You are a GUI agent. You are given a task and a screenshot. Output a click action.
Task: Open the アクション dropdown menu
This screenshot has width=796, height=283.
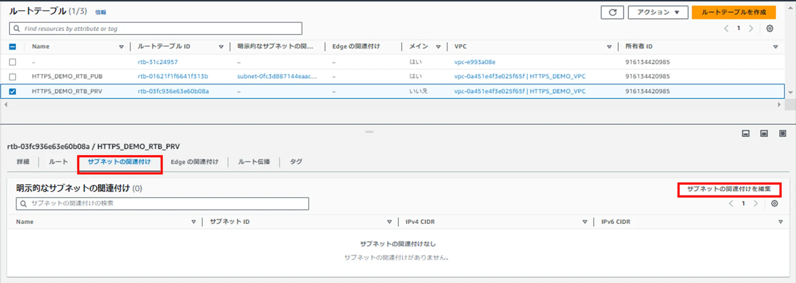coord(658,12)
